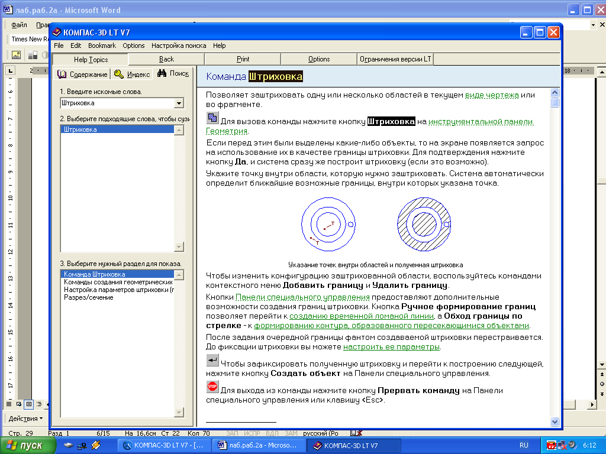Viewport: 606px width, 454px height.
Task: Open the search word combo box dropdown
Action: 179,103
